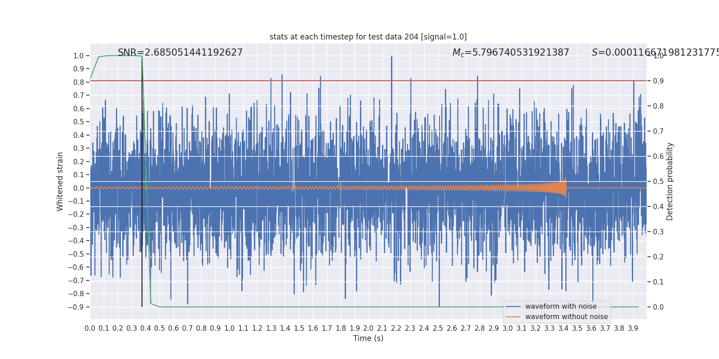Image resolution: width=719 pixels, height=359 pixels.
Task: Click the black vertical marker line
Action: point(142,181)
